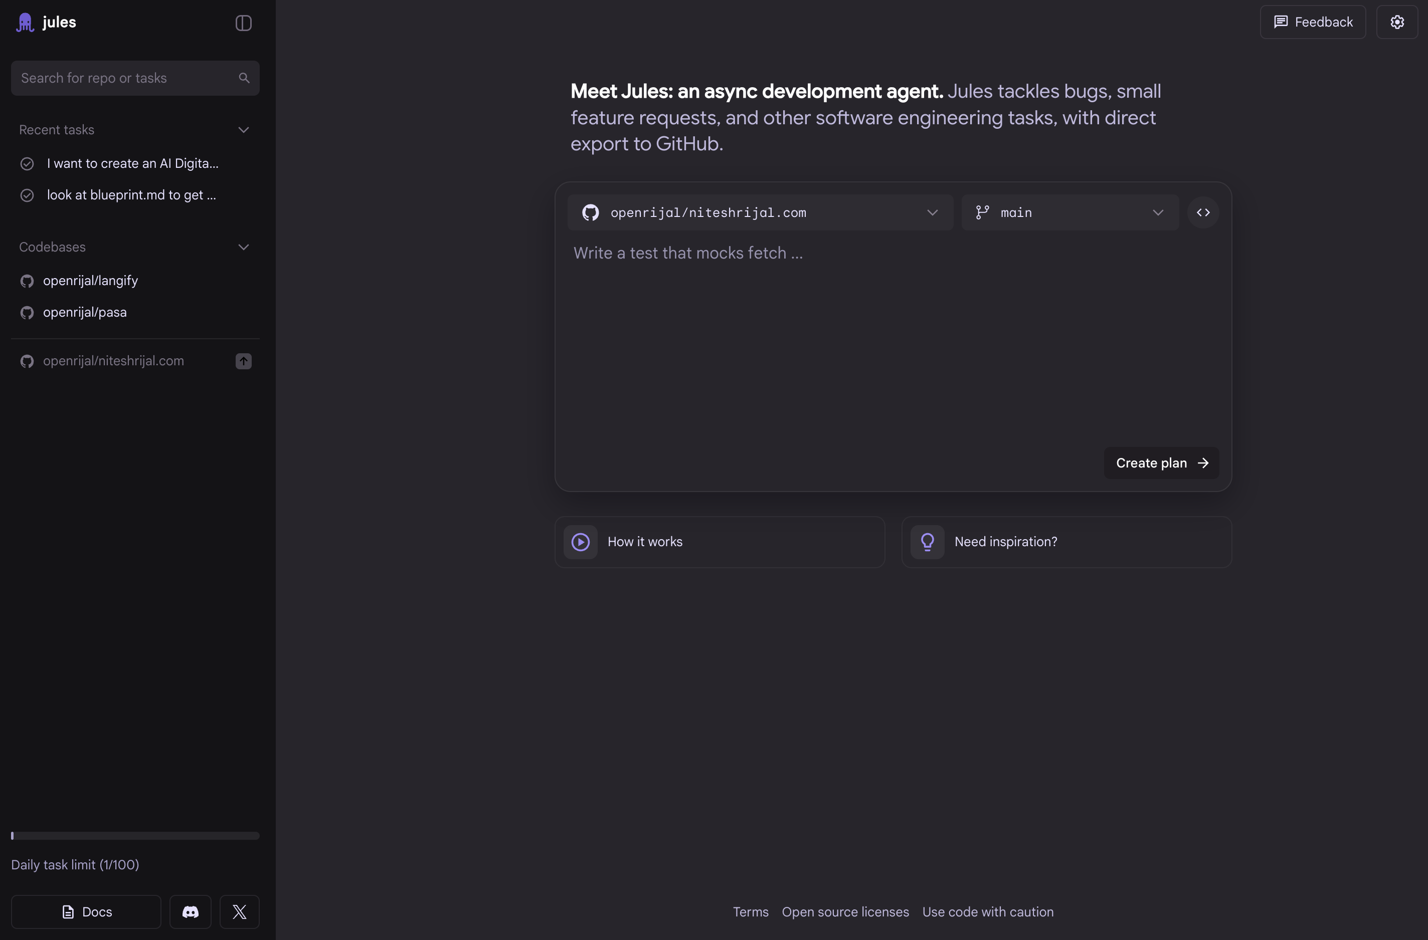
Task: Select the openrijal/langify codebase
Action: point(90,281)
